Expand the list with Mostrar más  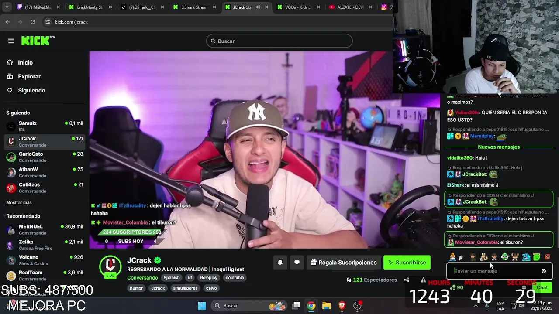pyautogui.click(x=19, y=203)
